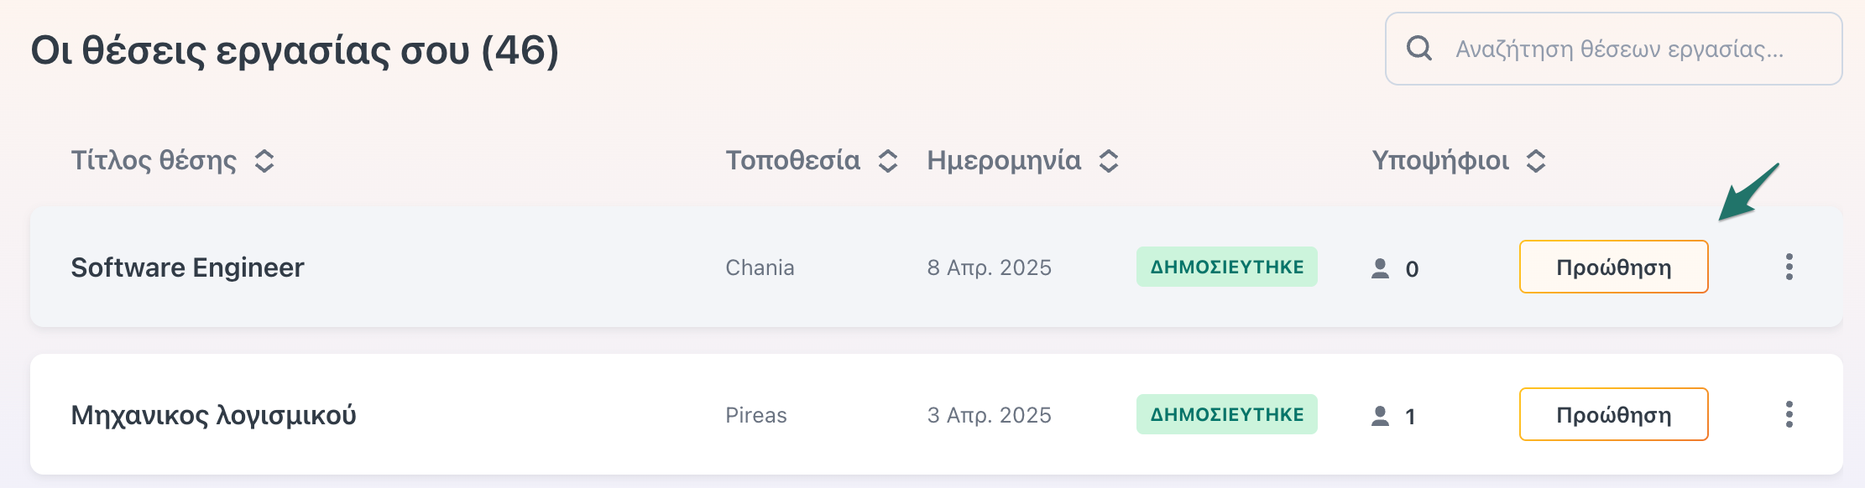
Task: Focus the Αναζήτηση θέσεων εργασίας search field
Action: [x=1613, y=49]
